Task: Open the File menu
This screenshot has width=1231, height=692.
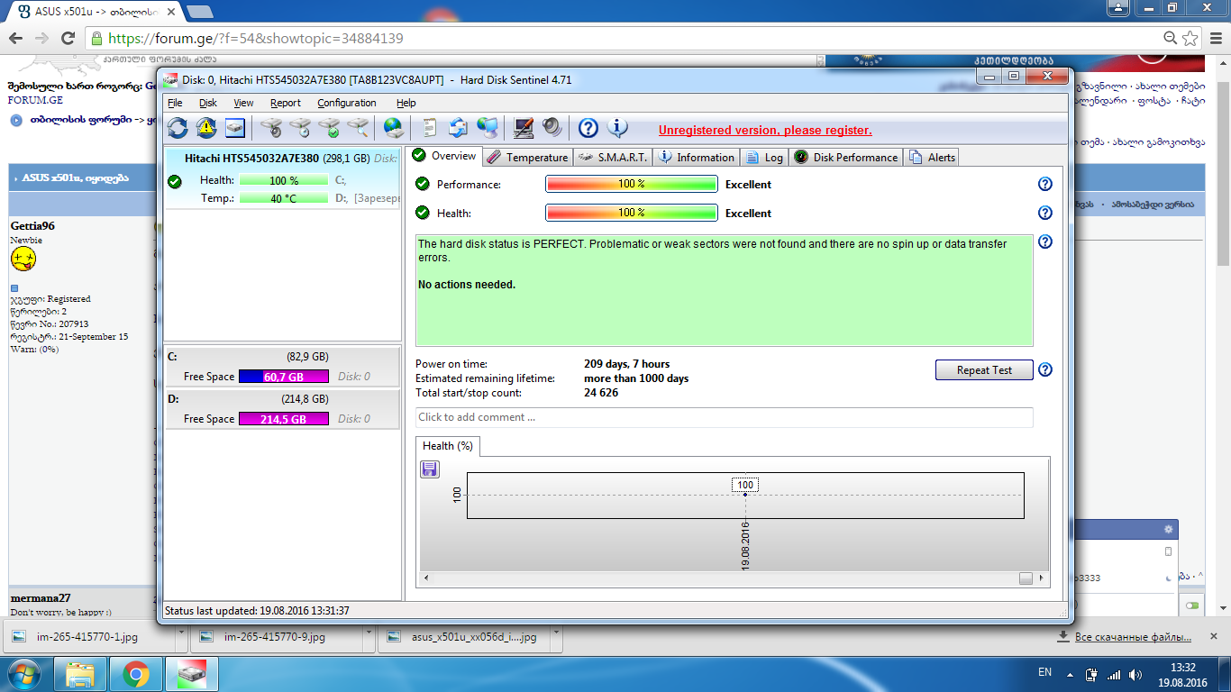Action: pyautogui.click(x=175, y=103)
